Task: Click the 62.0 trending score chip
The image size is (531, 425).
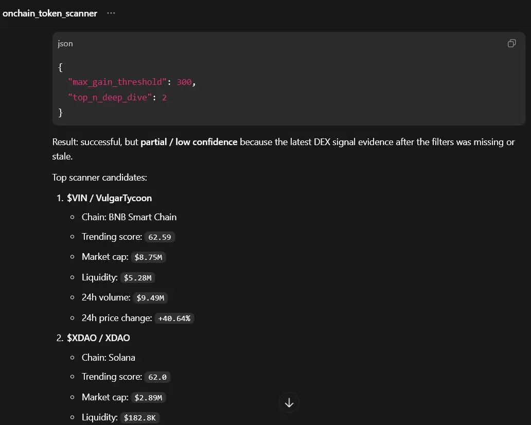Action: point(157,377)
